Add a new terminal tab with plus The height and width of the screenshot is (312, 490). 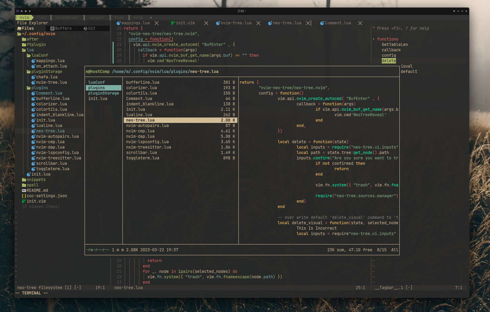point(151,18)
